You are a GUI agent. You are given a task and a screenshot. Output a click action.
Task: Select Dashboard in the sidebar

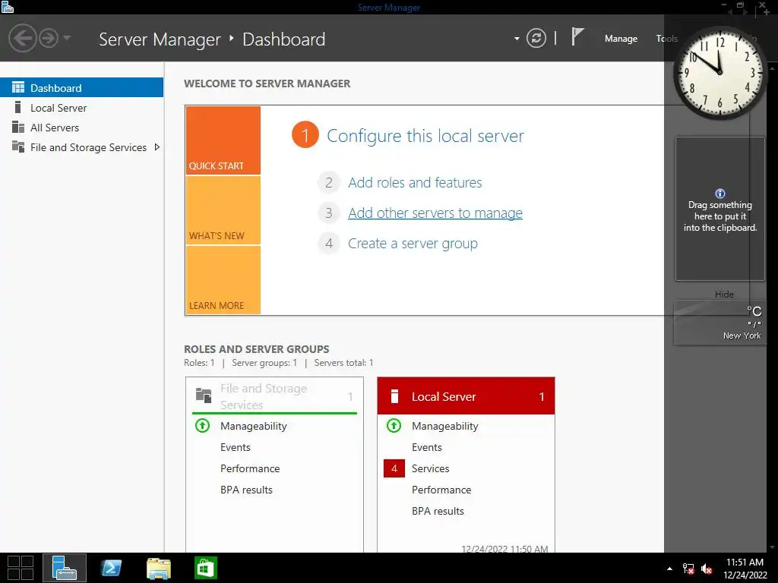pos(81,88)
